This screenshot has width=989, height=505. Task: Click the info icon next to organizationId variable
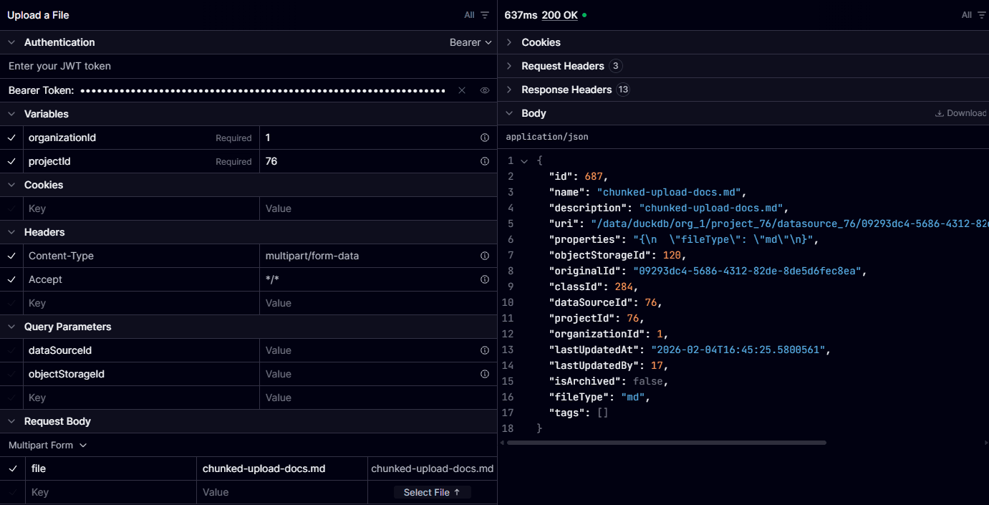[x=485, y=138]
